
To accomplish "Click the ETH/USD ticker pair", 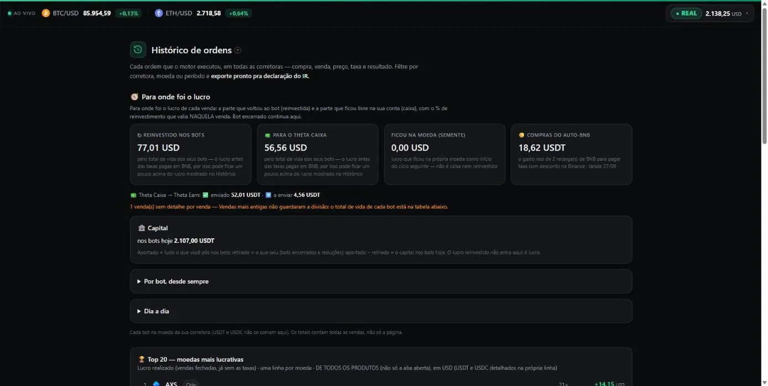I will point(179,13).
